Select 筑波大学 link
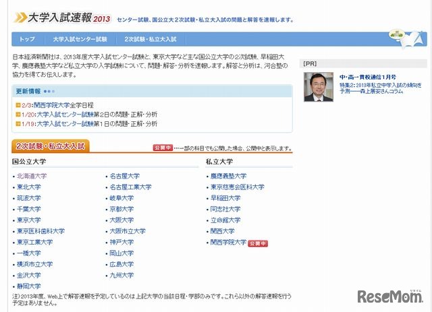The width and height of the screenshot is (432, 312). (x=28, y=198)
